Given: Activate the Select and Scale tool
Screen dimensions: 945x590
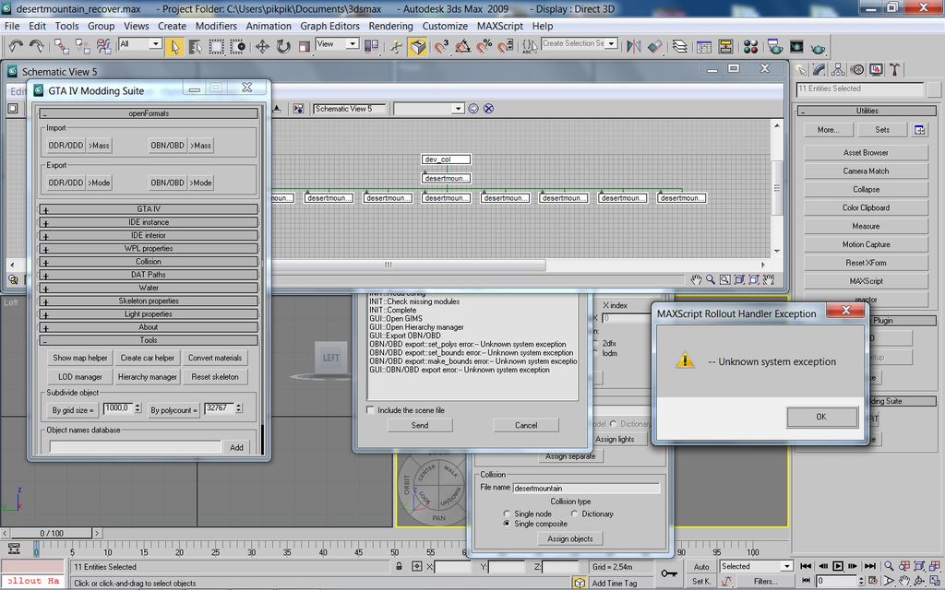Looking at the screenshot, I should click(x=305, y=46).
